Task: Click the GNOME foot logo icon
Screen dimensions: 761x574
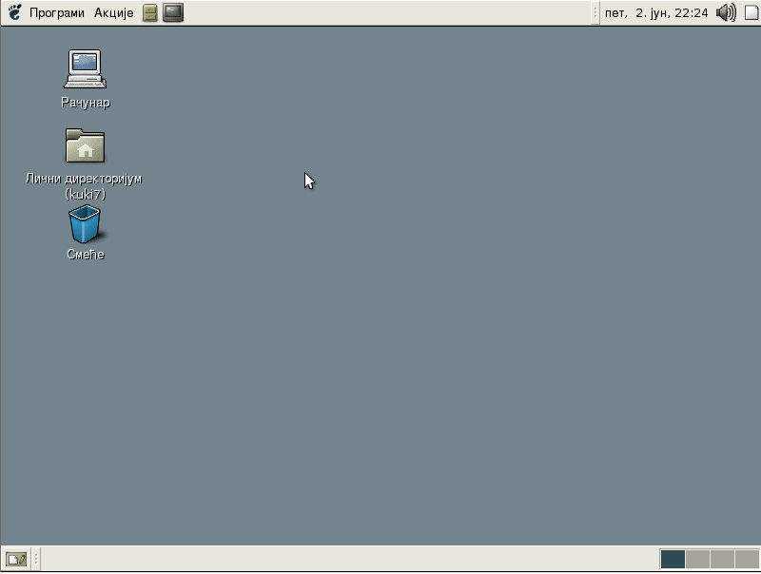Action: point(14,12)
